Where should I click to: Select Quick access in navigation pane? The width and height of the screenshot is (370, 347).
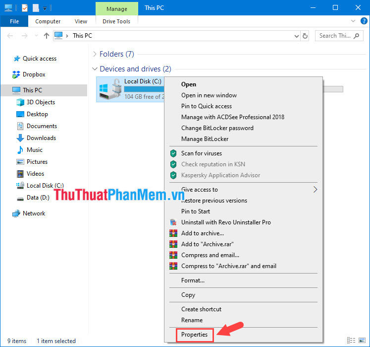pos(40,59)
